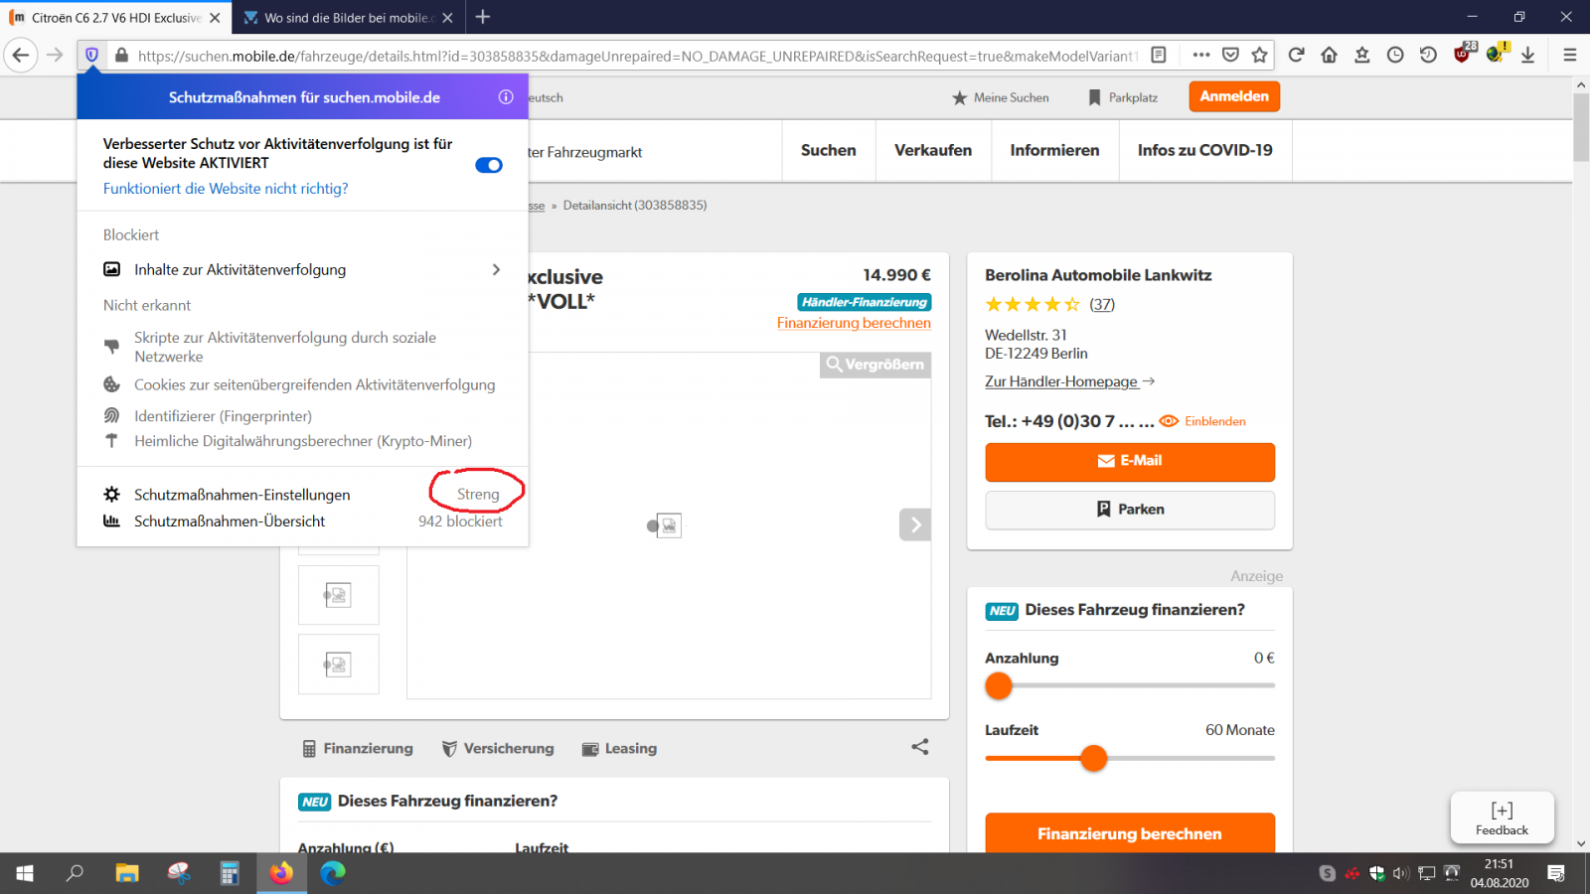Open Schutzmaßnahmen-Einstellungen settings entry

(241, 495)
